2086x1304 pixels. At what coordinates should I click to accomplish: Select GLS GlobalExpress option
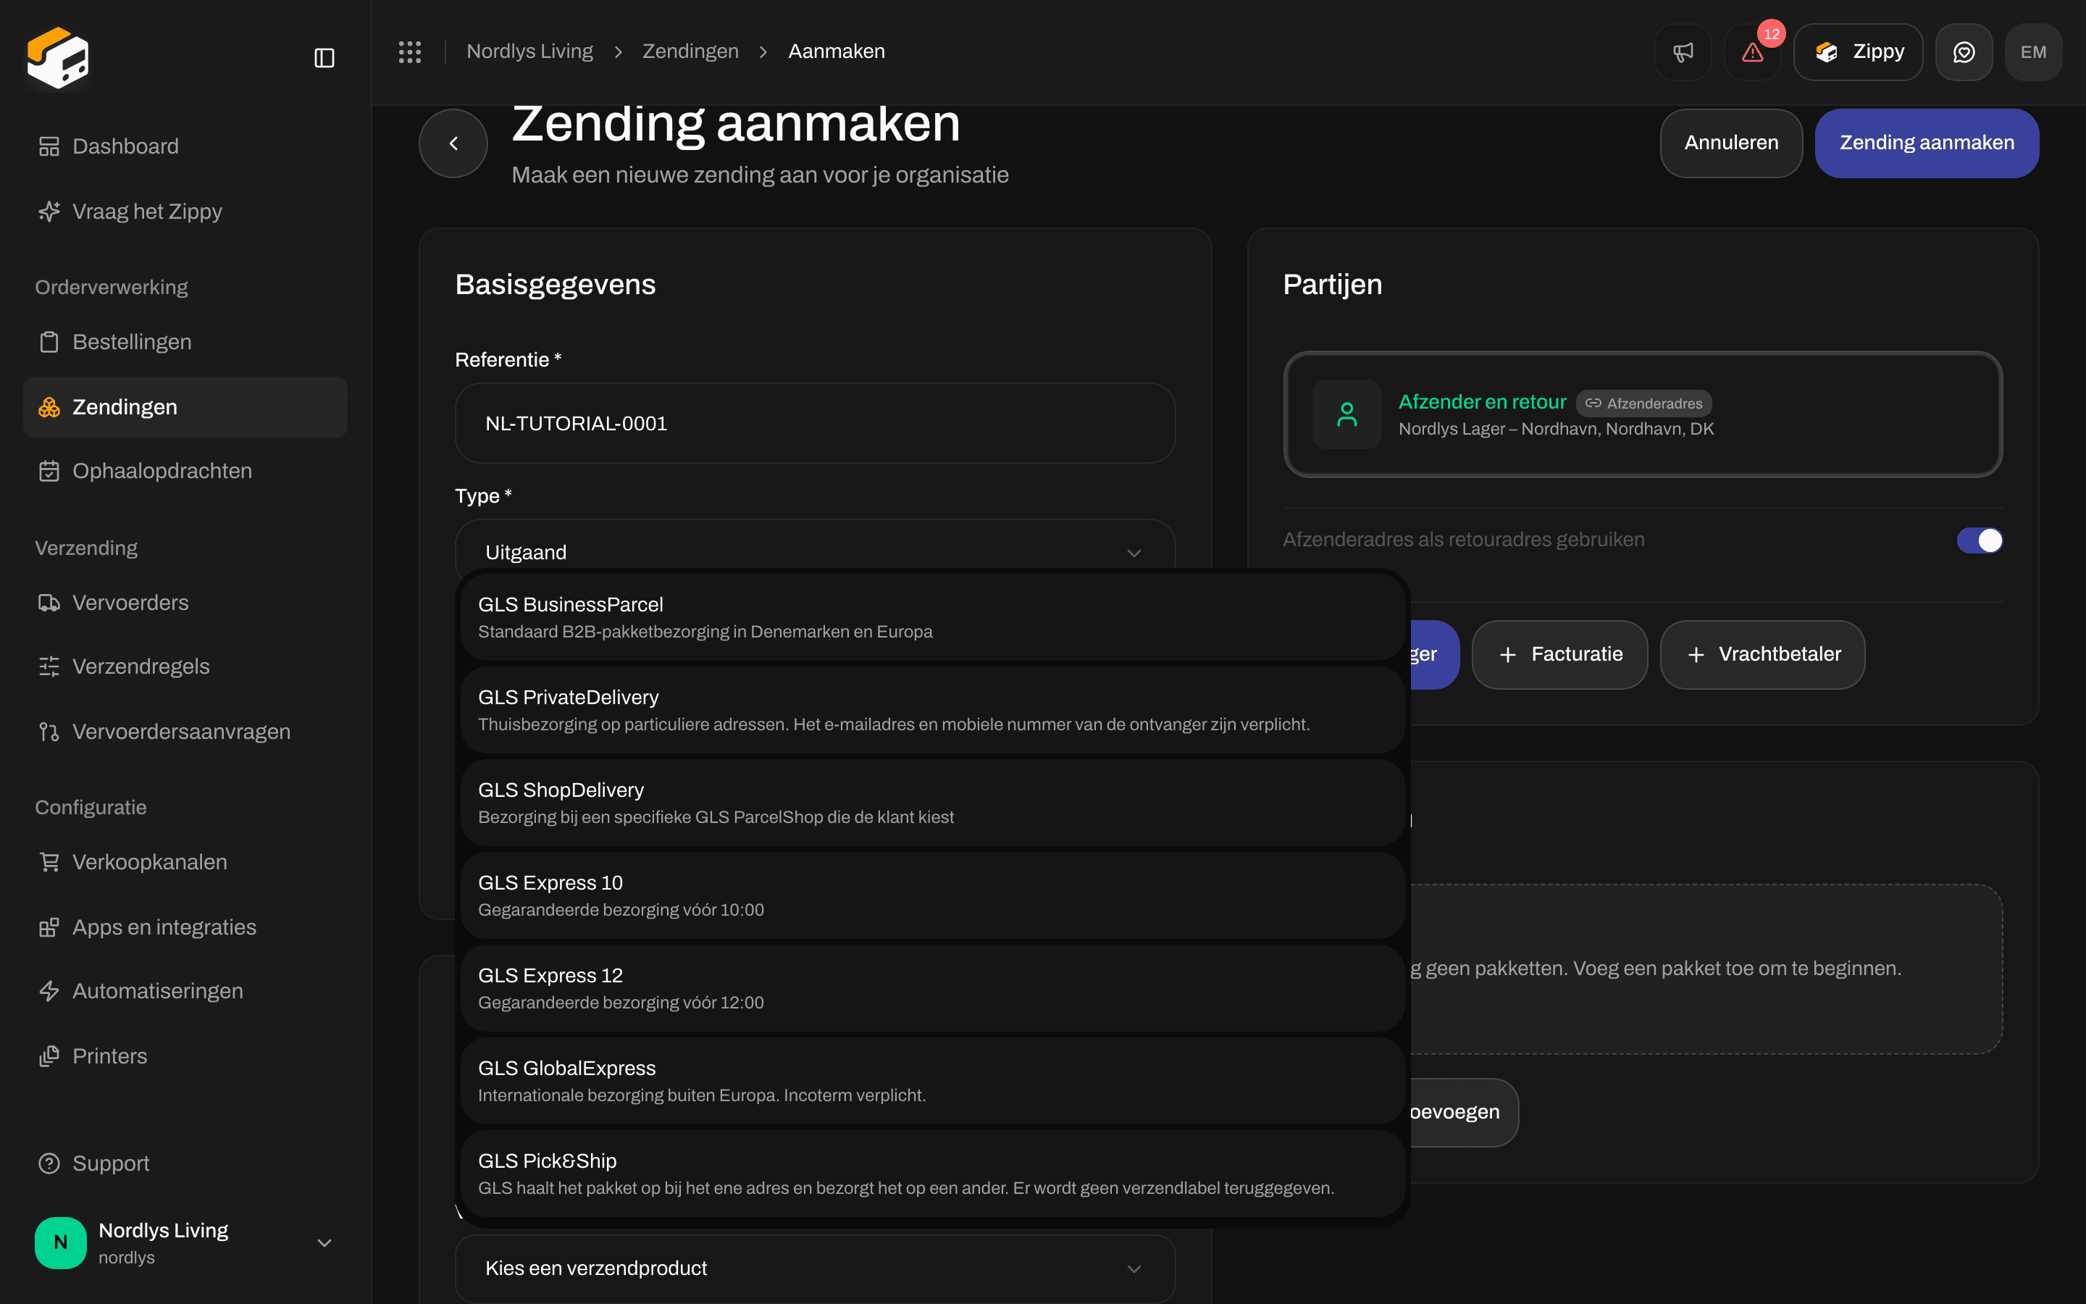point(933,1081)
